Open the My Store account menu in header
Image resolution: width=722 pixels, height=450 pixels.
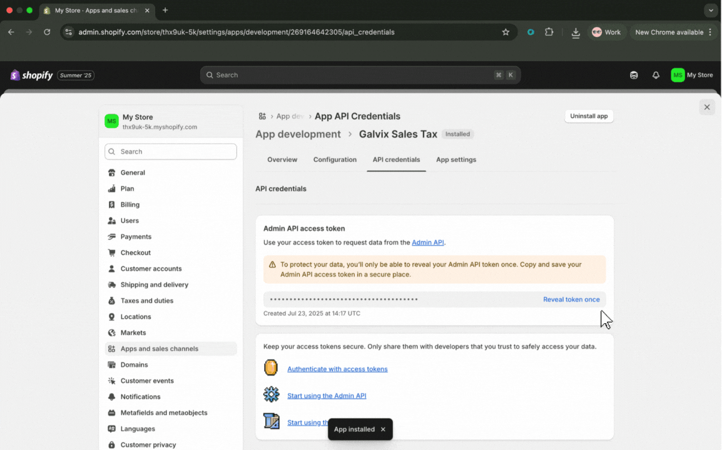click(x=691, y=75)
